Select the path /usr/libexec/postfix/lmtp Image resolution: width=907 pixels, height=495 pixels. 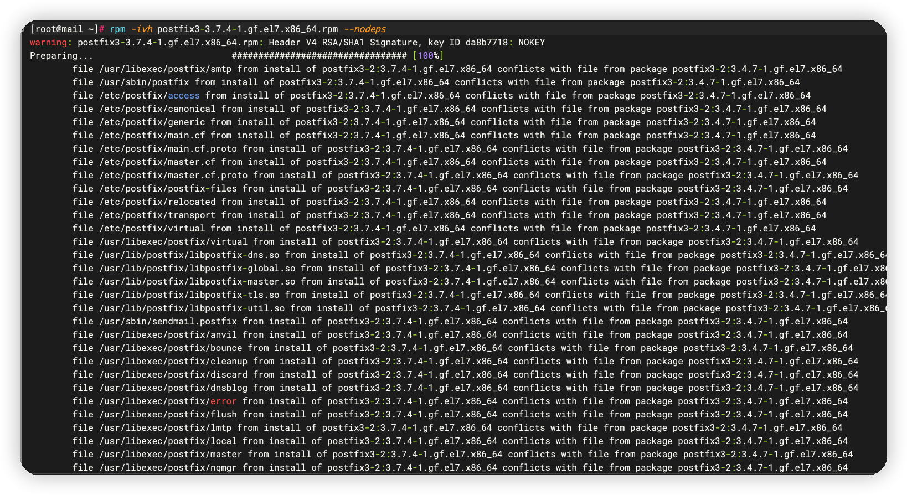[x=166, y=427]
